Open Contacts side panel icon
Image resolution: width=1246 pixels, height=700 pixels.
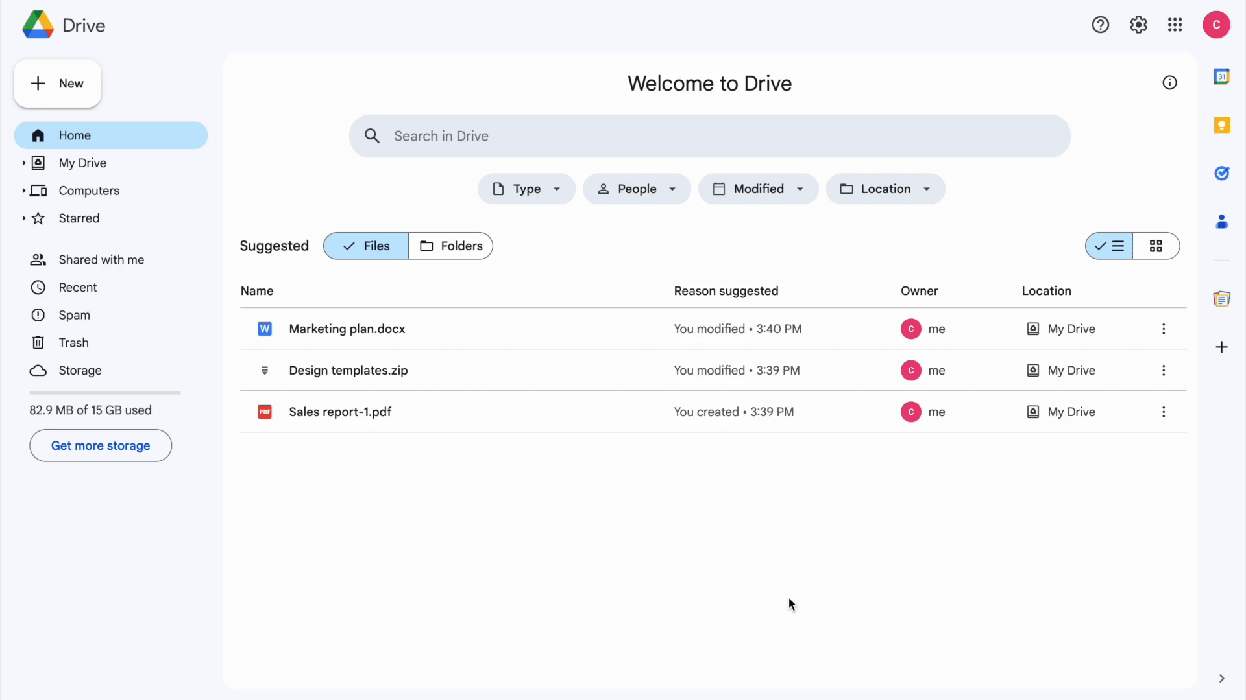[1221, 222]
